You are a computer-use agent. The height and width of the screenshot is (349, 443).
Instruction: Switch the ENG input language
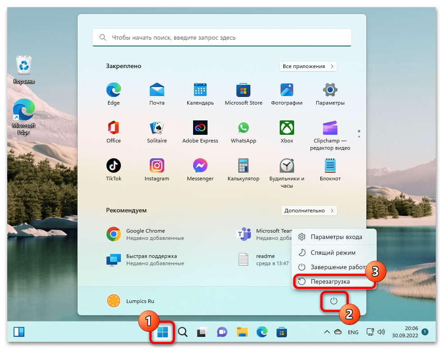tap(353, 332)
